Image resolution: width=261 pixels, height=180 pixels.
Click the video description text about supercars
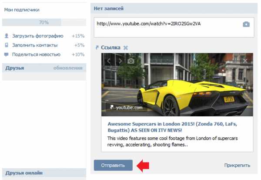tap(172, 142)
